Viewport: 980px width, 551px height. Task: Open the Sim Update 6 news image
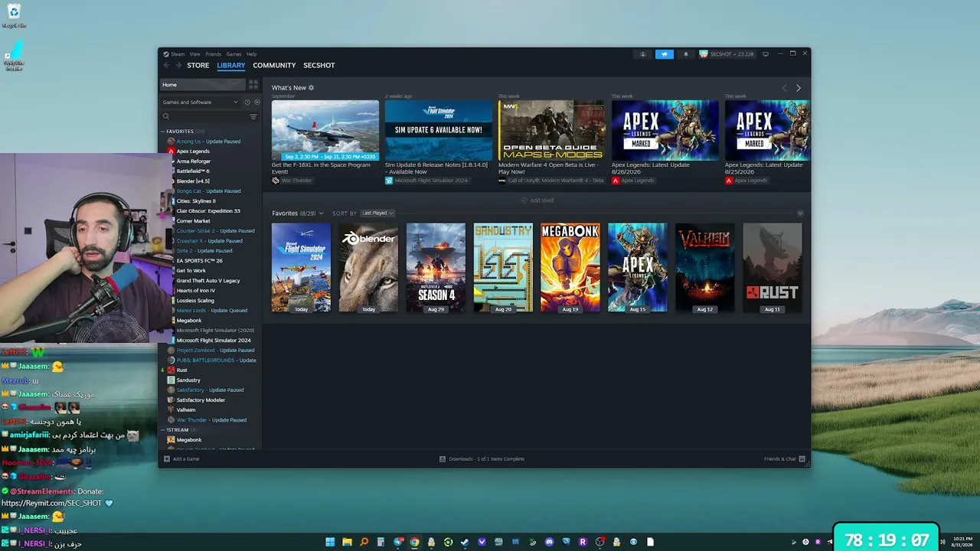tap(439, 131)
